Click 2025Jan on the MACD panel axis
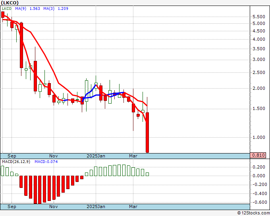 pyautogui.click(x=96, y=207)
